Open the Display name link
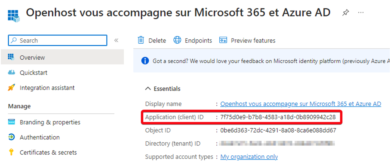This screenshot has width=390, height=162. [301, 104]
